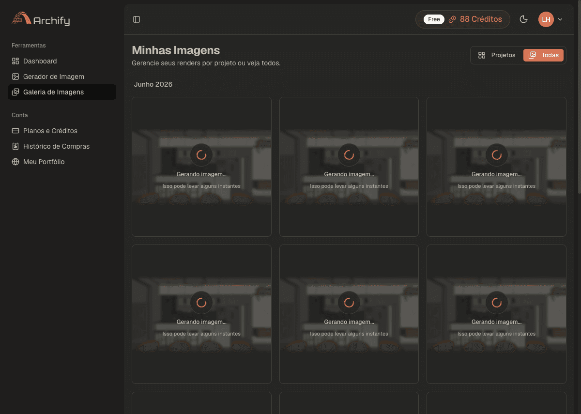The width and height of the screenshot is (581, 414).
Task: Click the Gerador de Imagem icon
Action: [x=15, y=77]
